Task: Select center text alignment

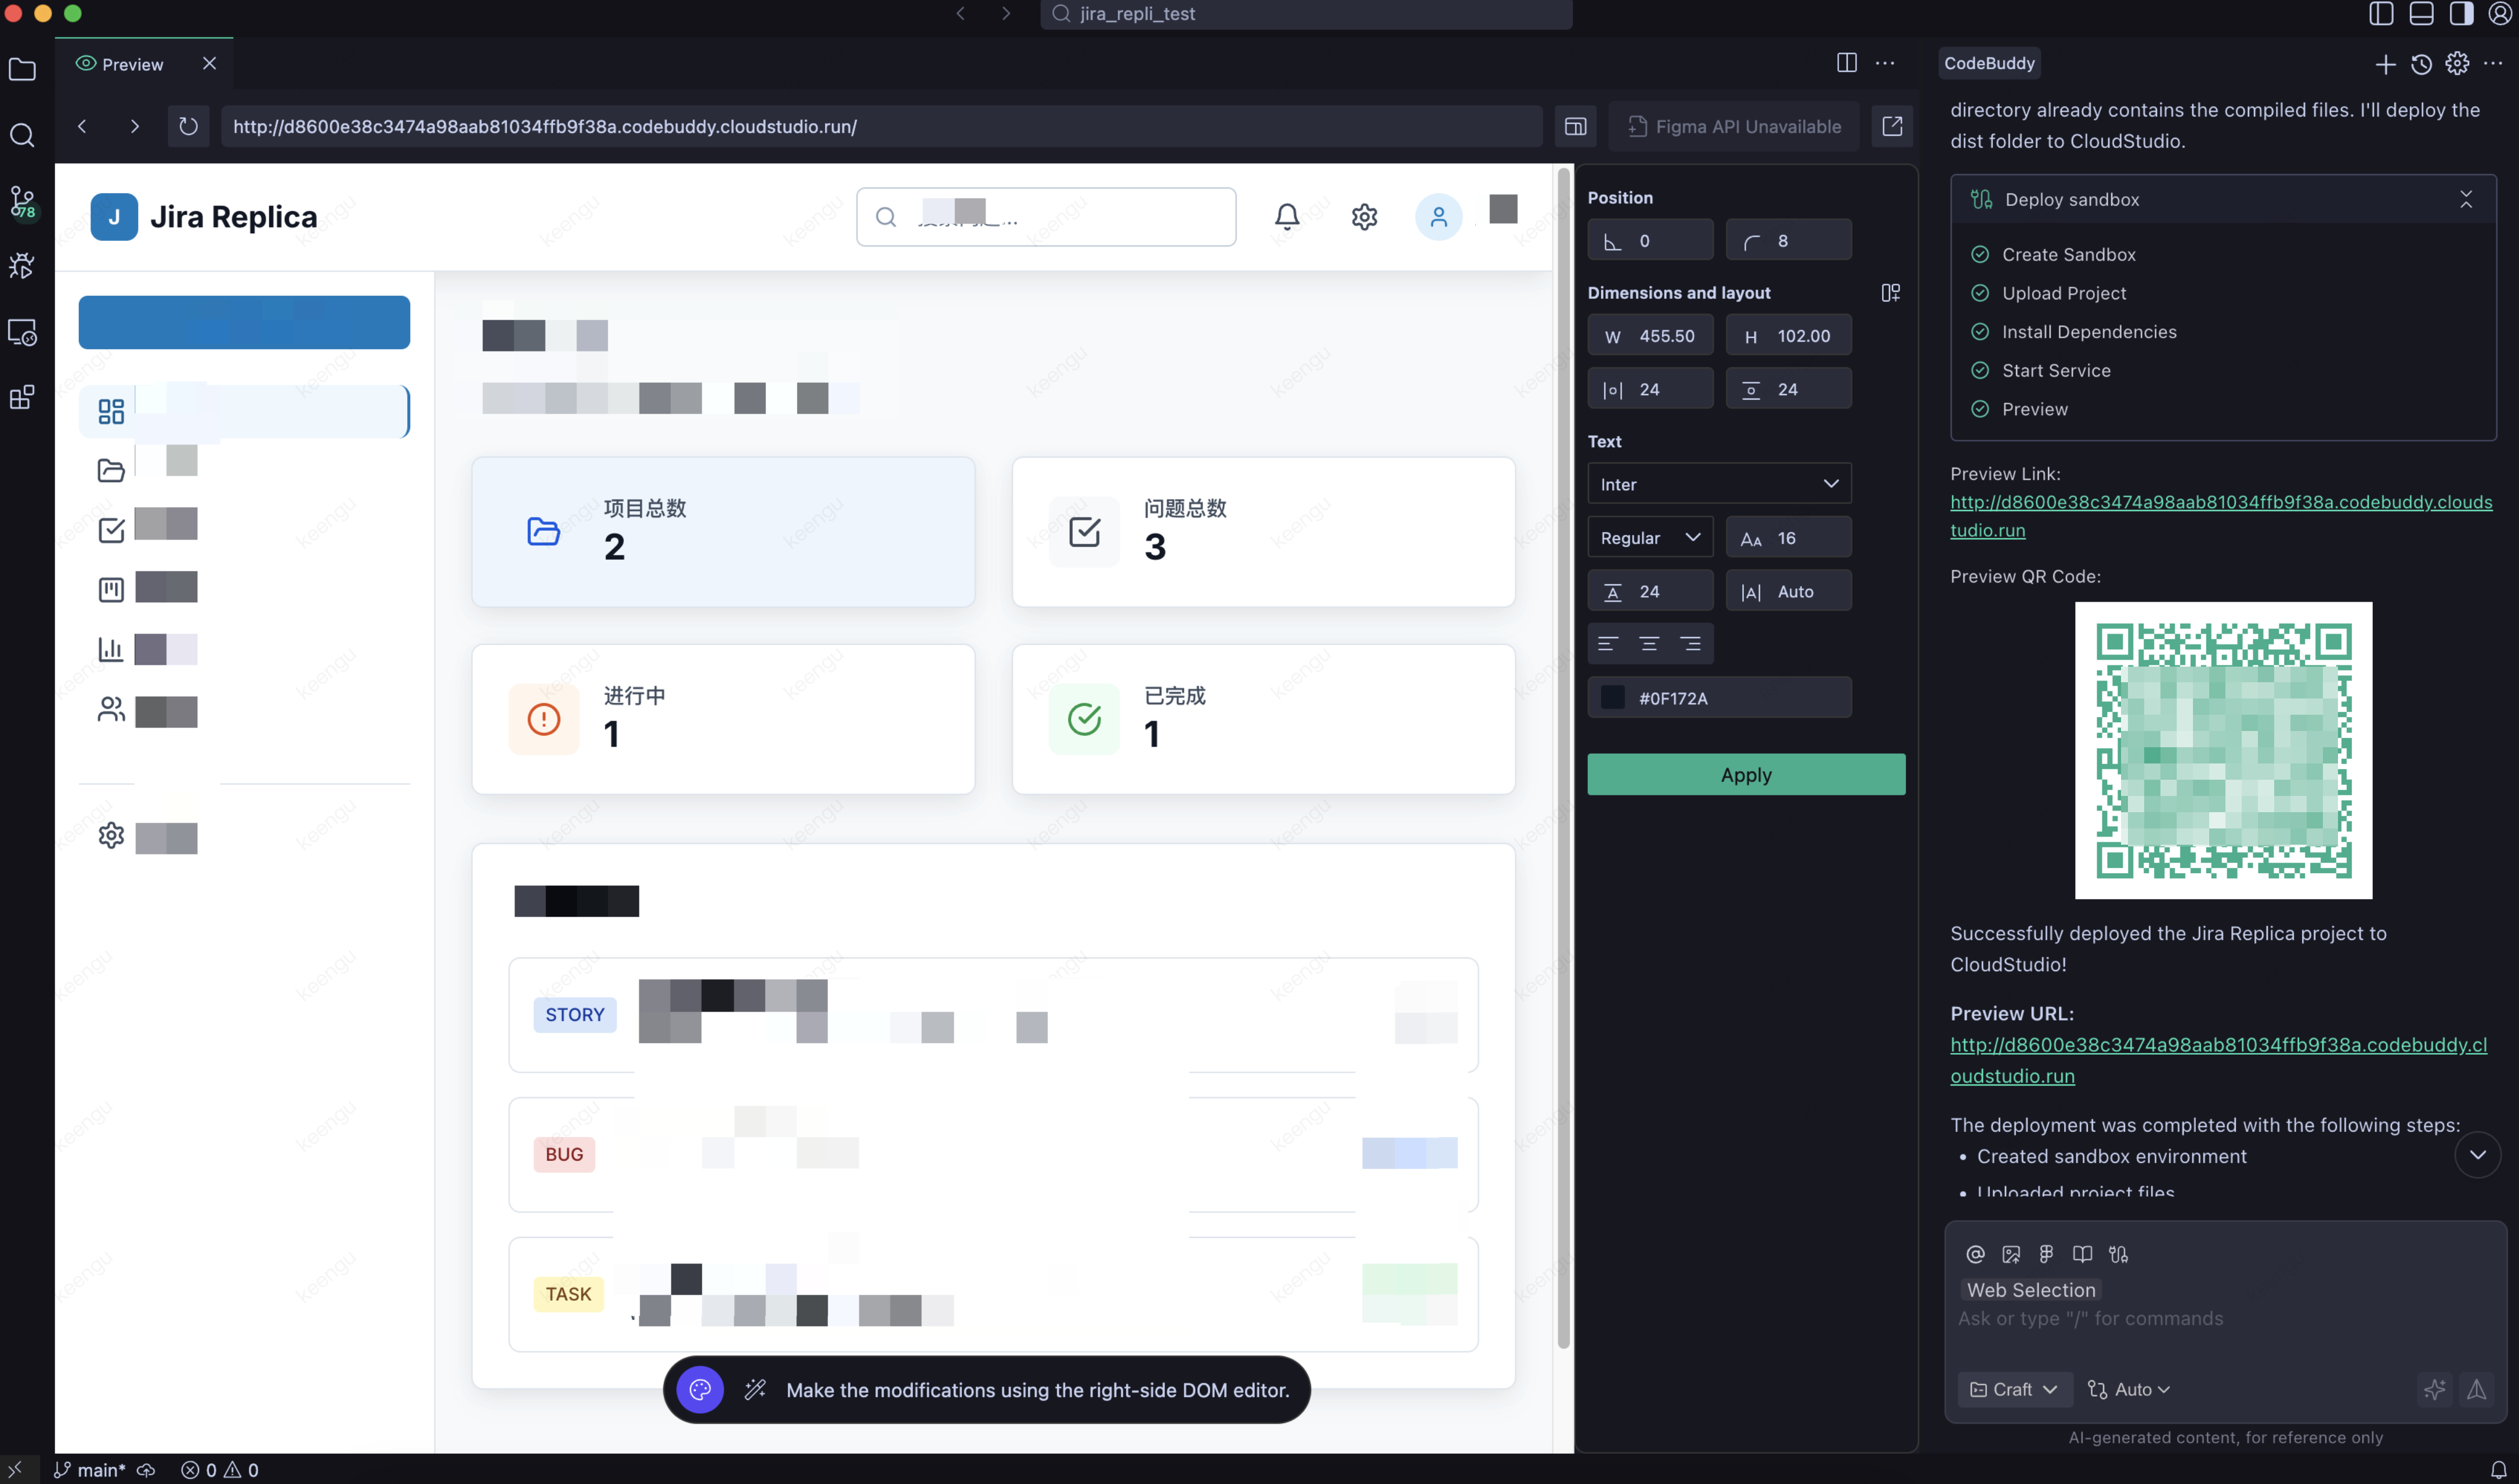Action: click(x=1649, y=644)
